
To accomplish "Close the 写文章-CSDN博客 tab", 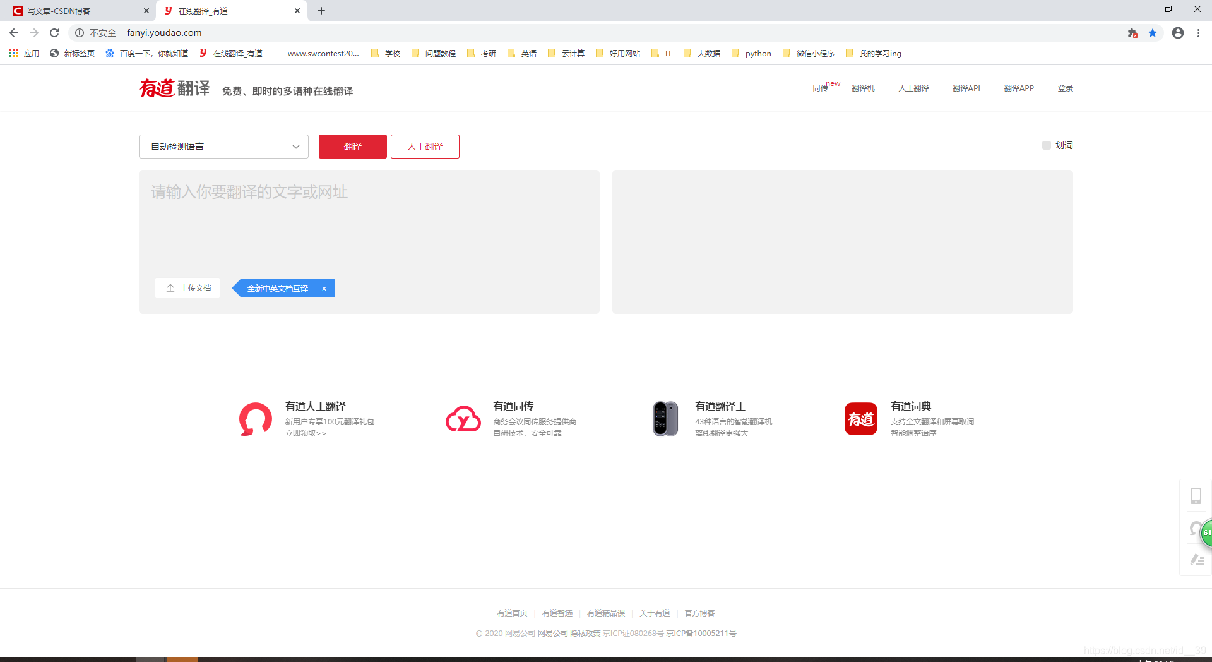I will (146, 11).
